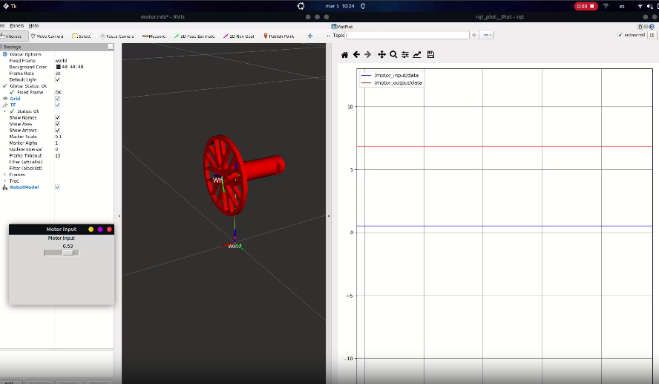Click the plot back arrow icon

coord(356,55)
